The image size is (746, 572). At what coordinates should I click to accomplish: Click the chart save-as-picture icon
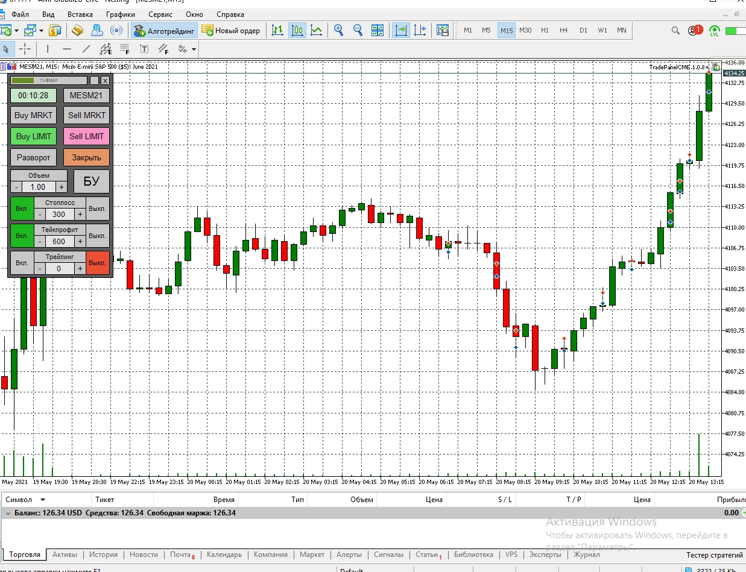click(x=443, y=30)
